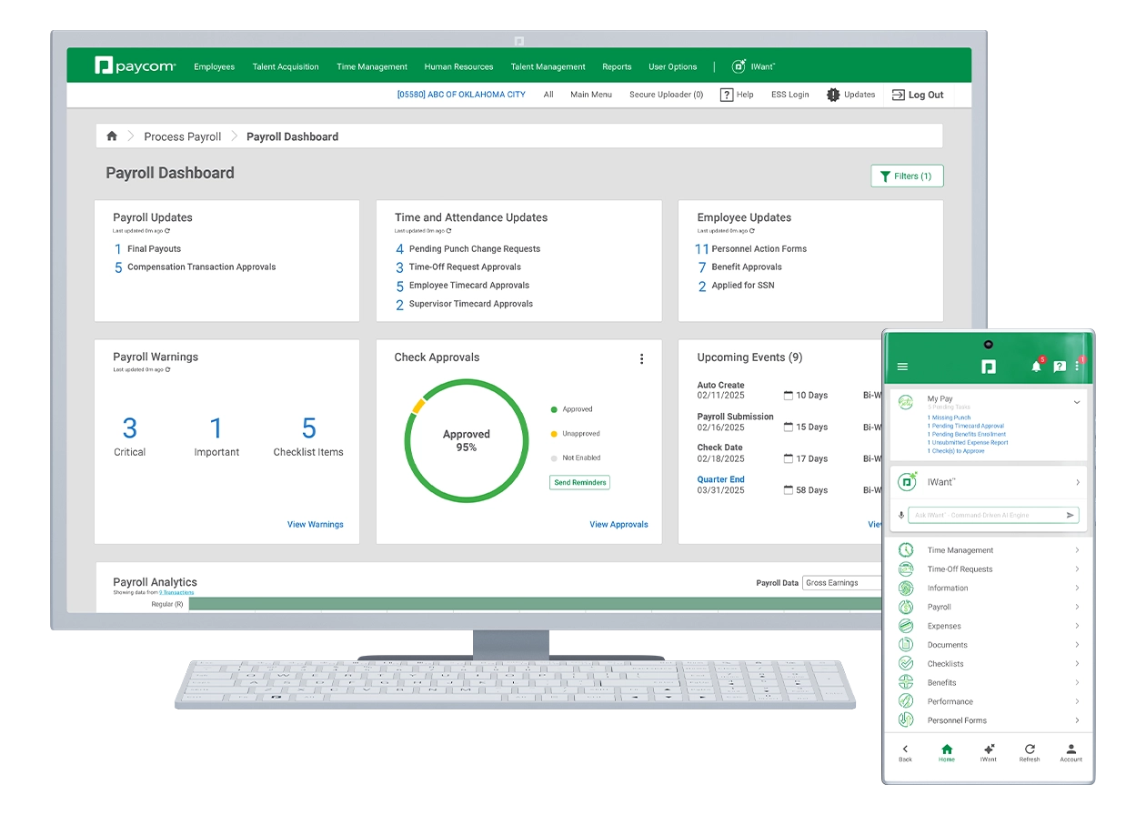Open the Talent Acquisition menu
Viewport: 1146px width, 815px height.
pyautogui.click(x=286, y=66)
